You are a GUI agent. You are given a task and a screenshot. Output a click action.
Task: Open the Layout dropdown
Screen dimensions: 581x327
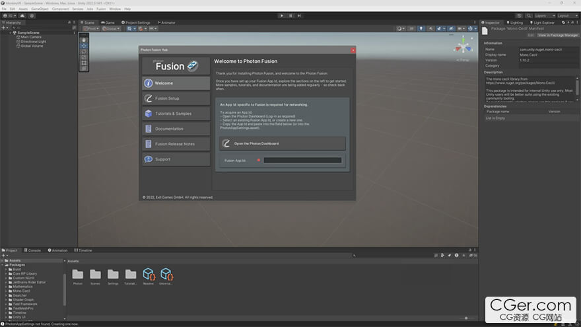point(568,16)
